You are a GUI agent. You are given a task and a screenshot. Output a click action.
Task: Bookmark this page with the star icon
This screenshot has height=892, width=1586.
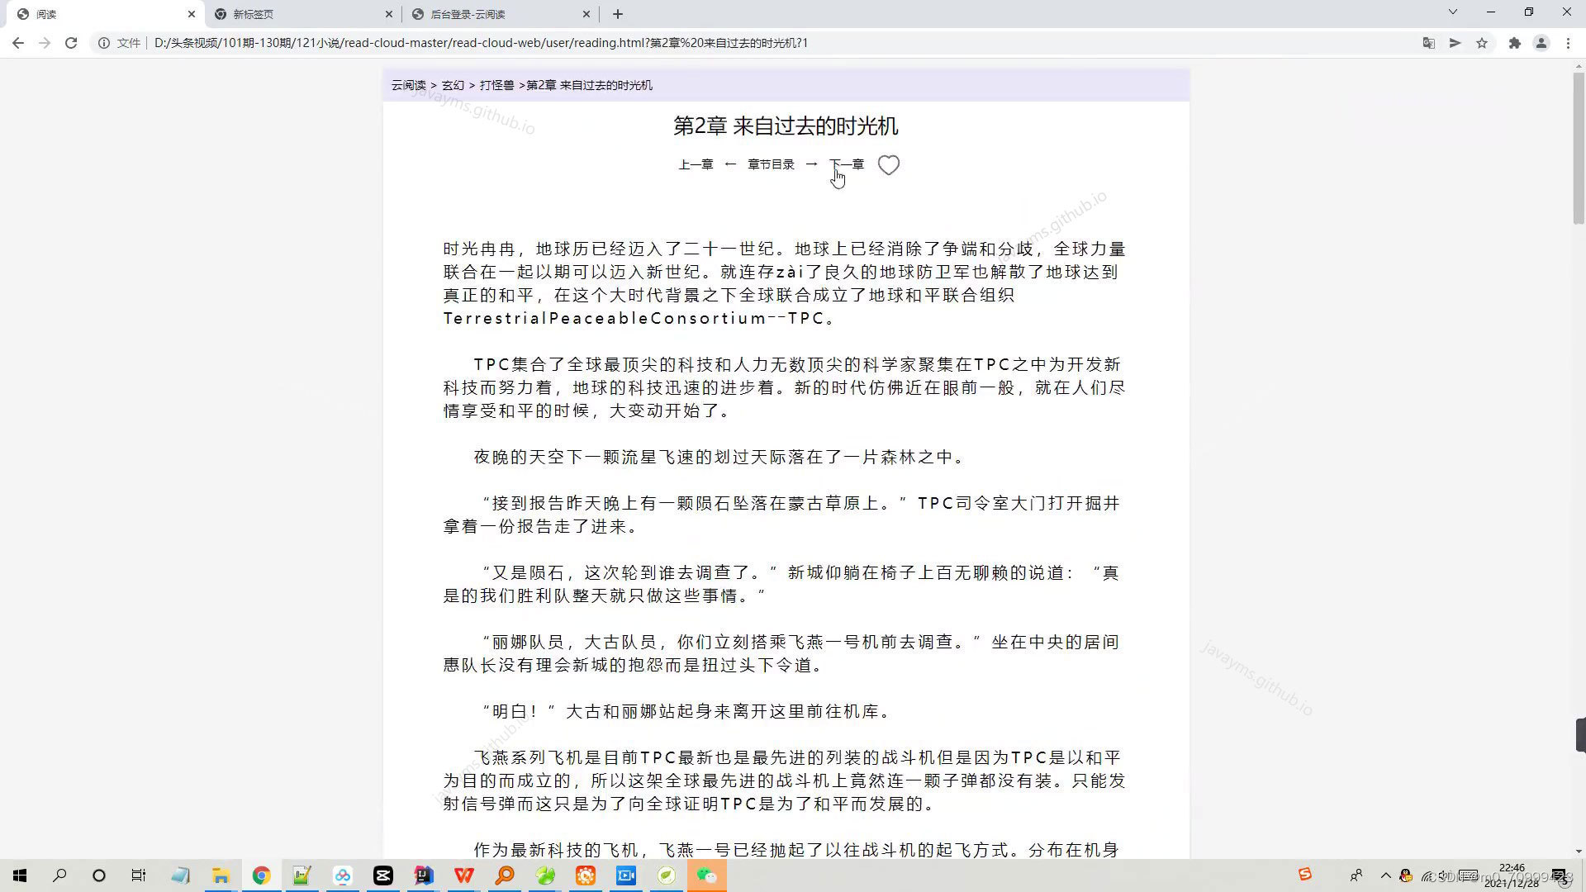pos(1483,43)
